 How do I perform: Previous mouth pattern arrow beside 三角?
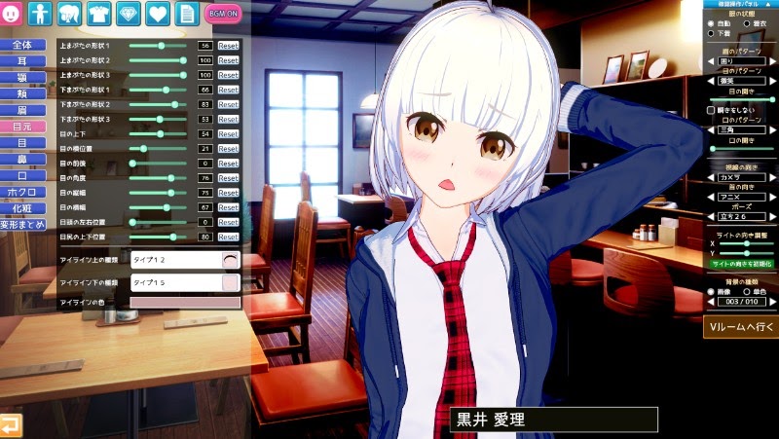point(711,129)
